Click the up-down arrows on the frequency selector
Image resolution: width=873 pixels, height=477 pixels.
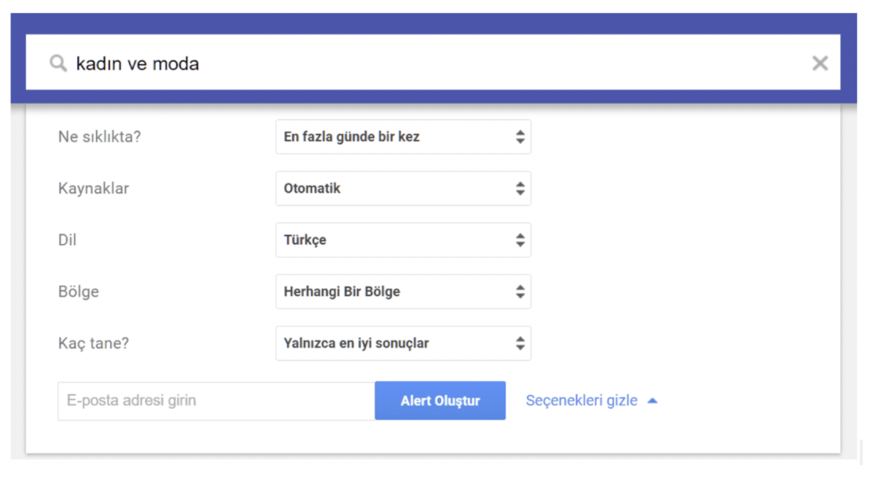tap(520, 137)
